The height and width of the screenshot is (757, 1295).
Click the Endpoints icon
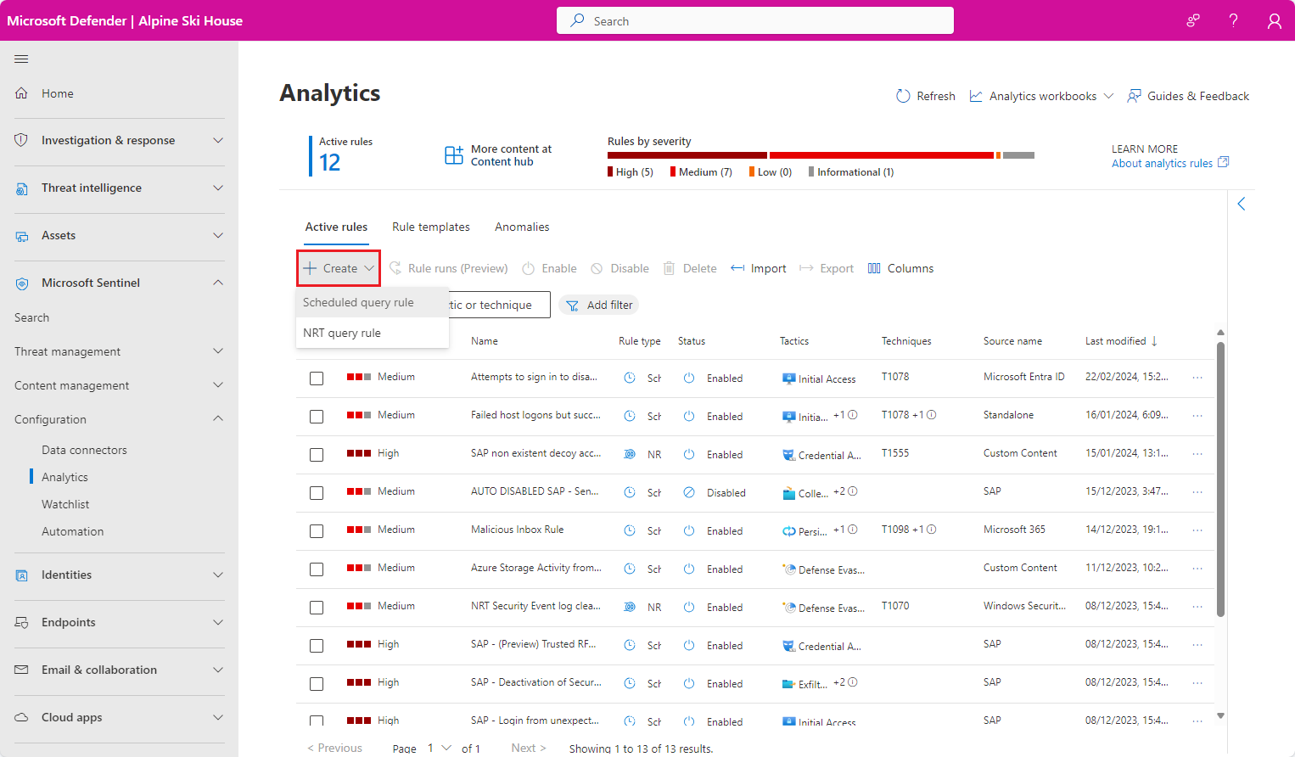tap(21, 623)
